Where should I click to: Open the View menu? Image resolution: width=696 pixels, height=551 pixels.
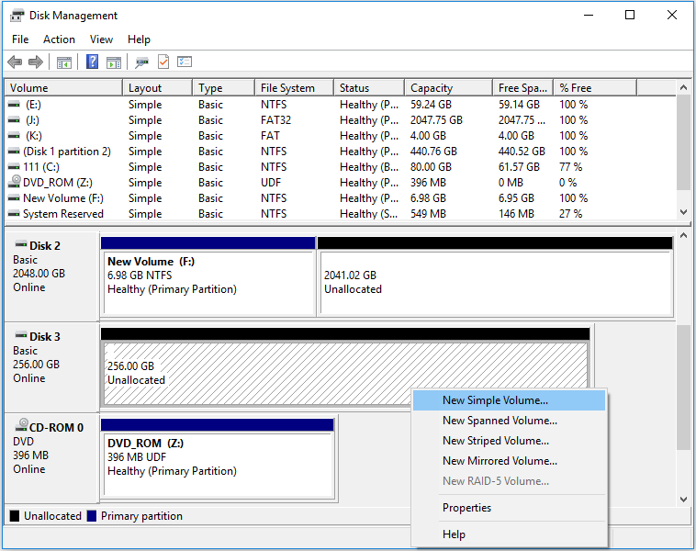click(101, 39)
